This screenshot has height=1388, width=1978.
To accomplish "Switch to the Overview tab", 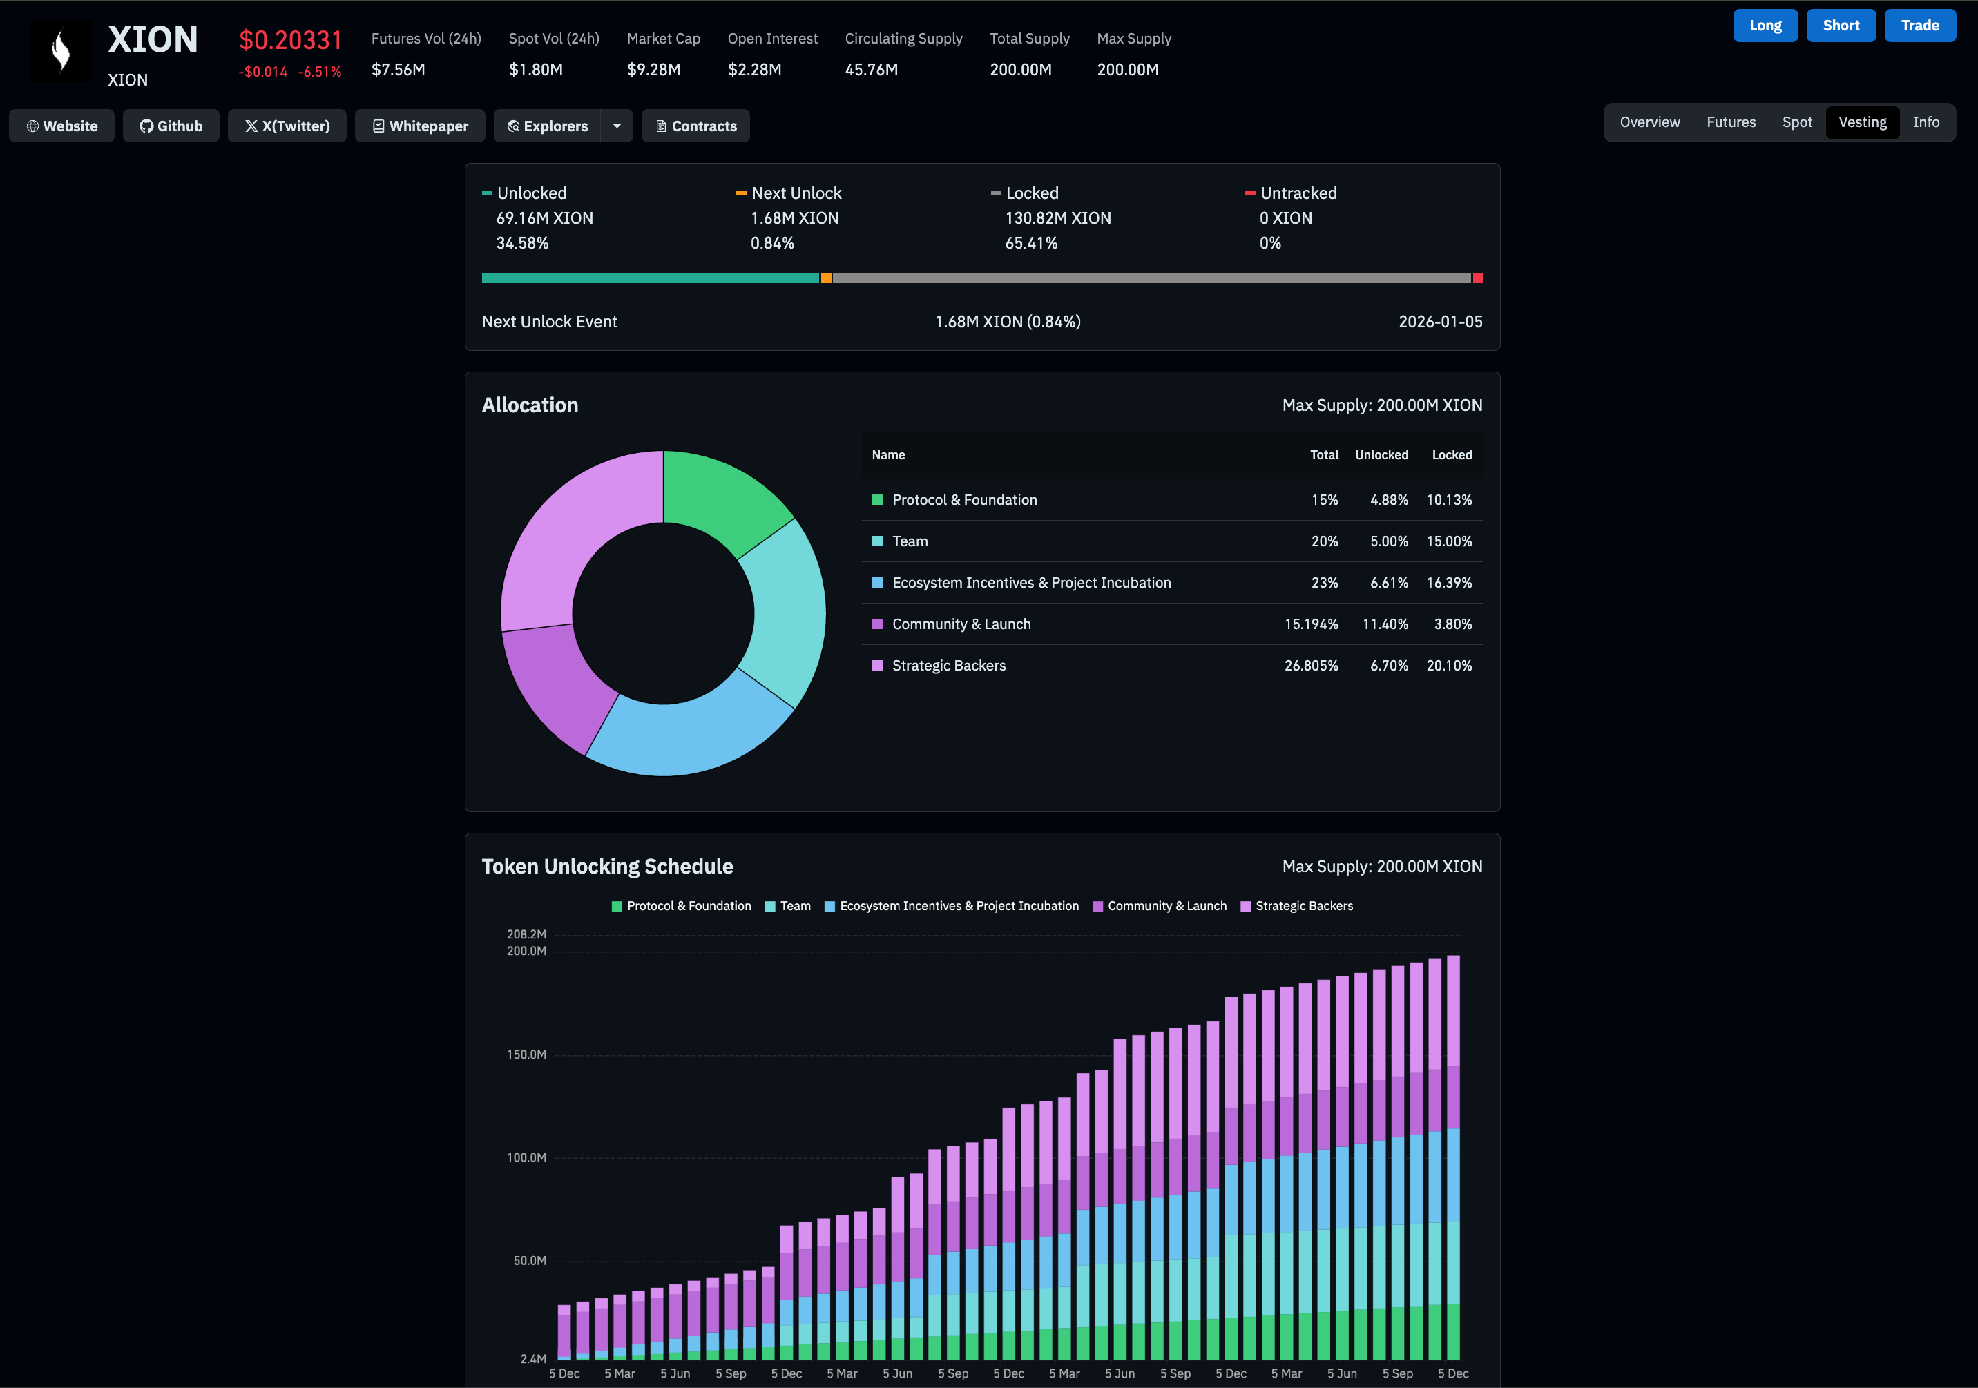I will (x=1649, y=122).
